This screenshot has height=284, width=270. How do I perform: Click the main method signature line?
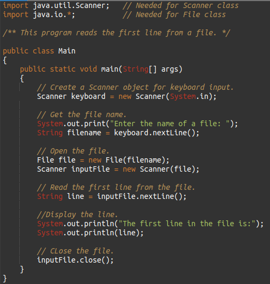[x=101, y=69]
